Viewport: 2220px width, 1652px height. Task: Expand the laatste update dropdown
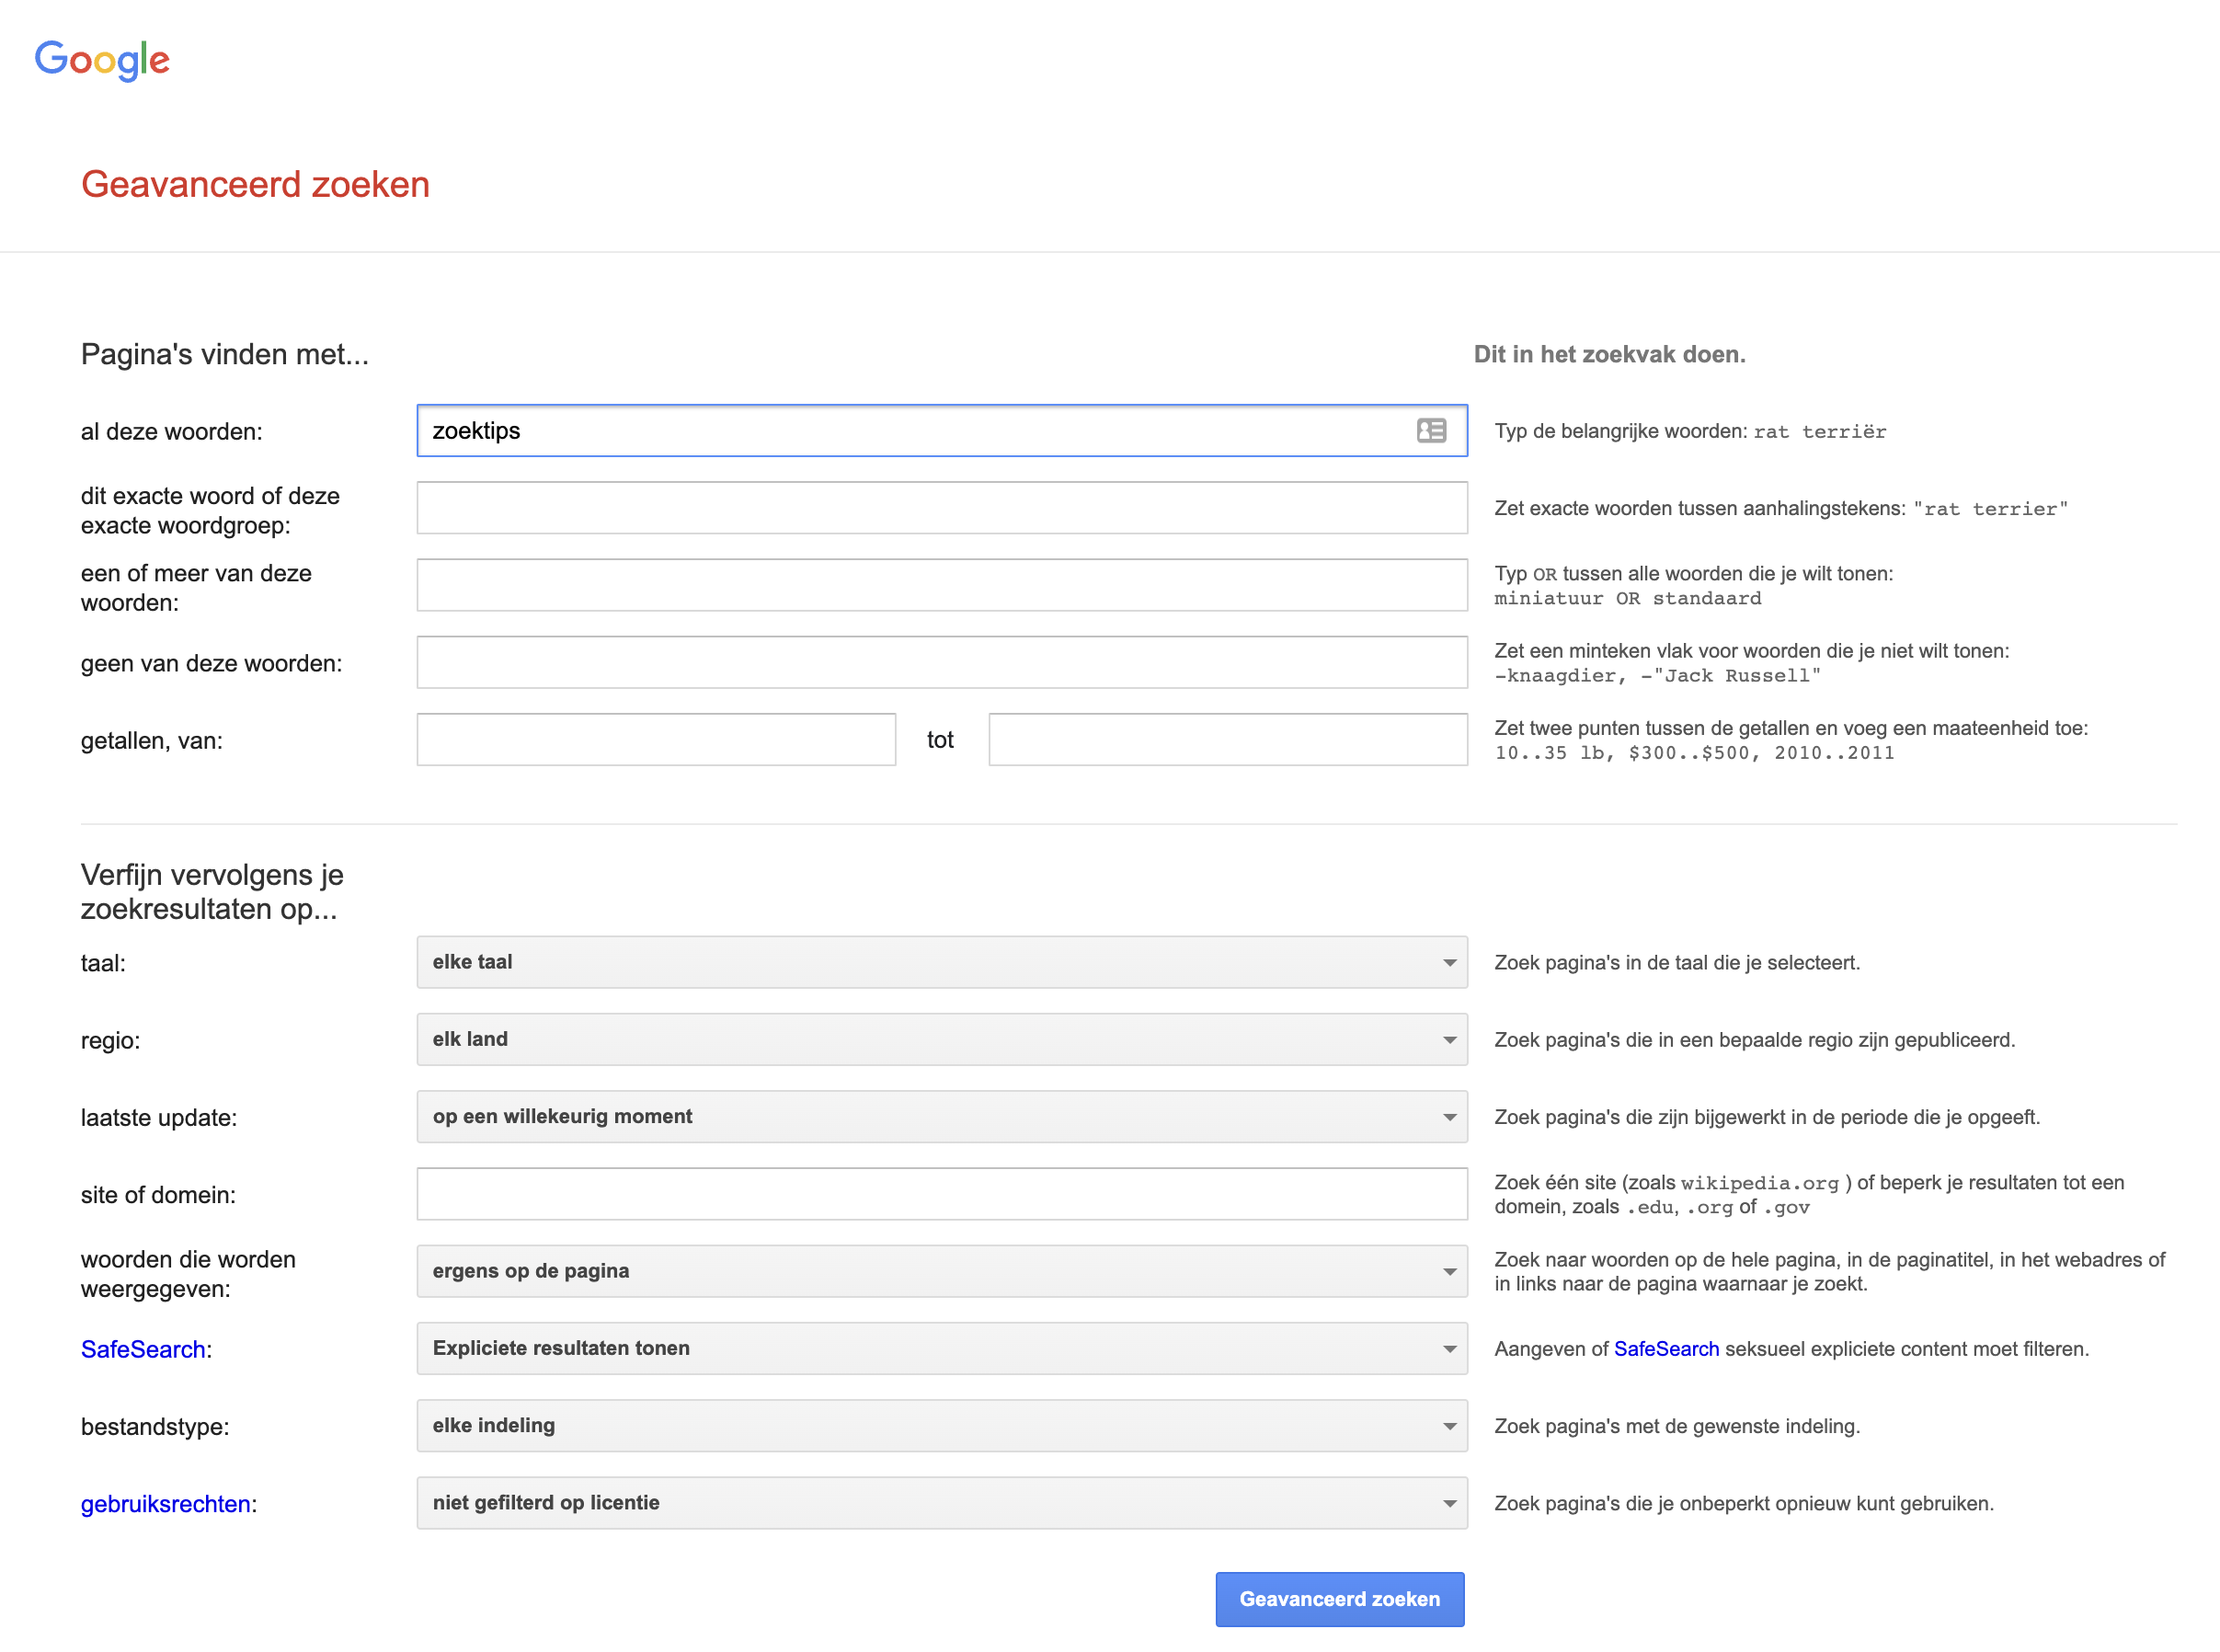click(x=941, y=1116)
